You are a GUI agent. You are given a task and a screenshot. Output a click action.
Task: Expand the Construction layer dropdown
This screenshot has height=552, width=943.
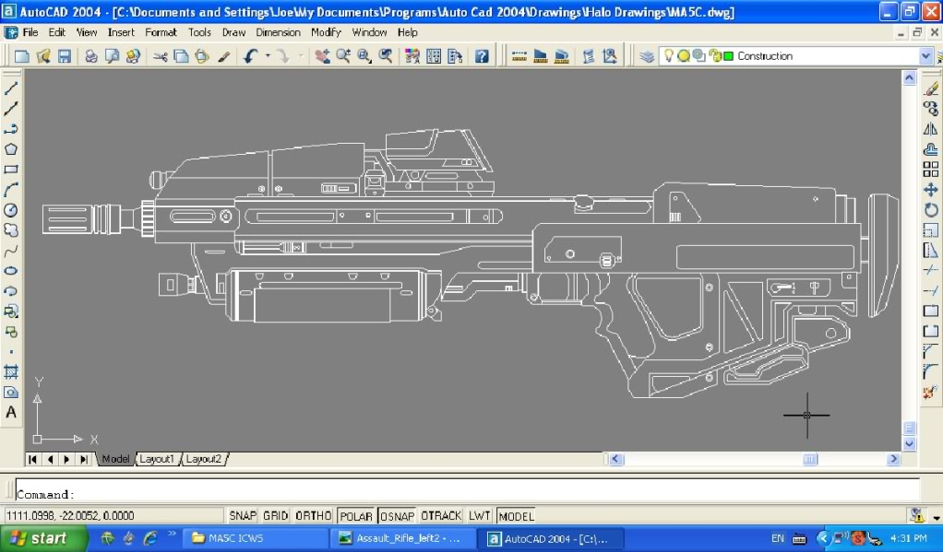925,56
